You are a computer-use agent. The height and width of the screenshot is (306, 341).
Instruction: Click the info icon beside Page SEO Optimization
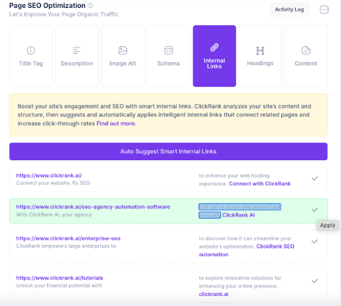tap(90, 5)
